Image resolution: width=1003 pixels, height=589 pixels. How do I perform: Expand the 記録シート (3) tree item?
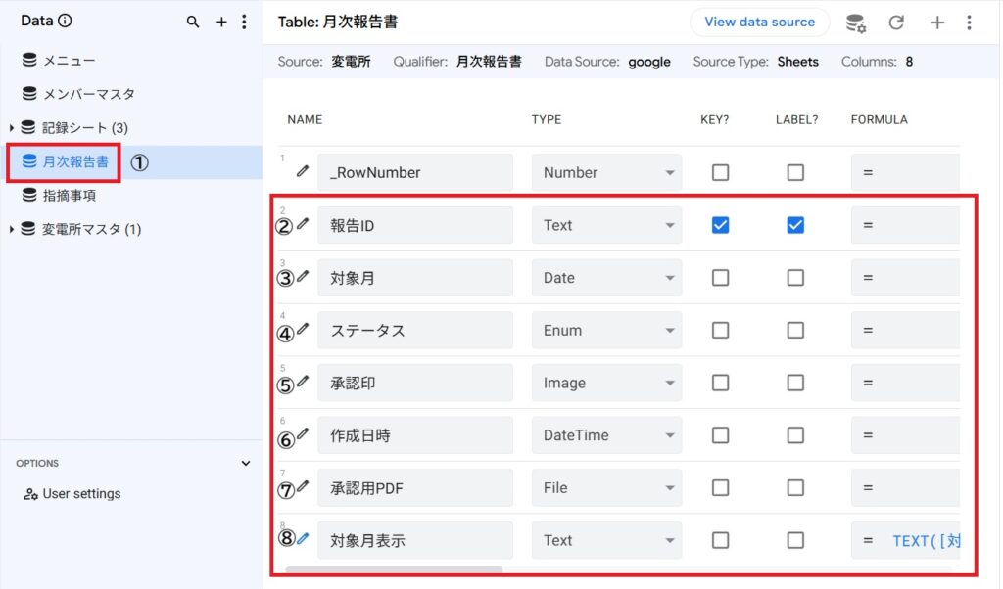point(12,128)
